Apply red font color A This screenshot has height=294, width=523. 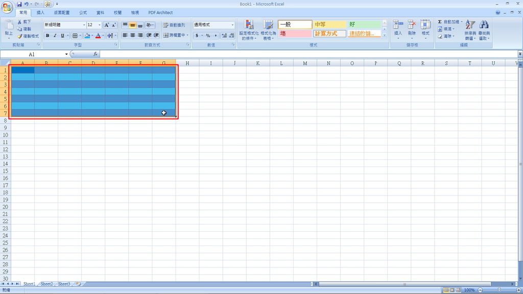coord(98,36)
